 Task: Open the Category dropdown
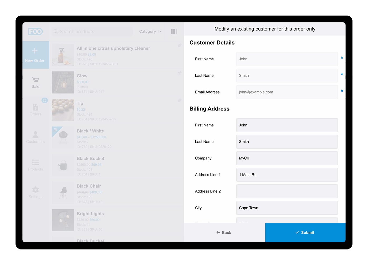click(x=150, y=31)
